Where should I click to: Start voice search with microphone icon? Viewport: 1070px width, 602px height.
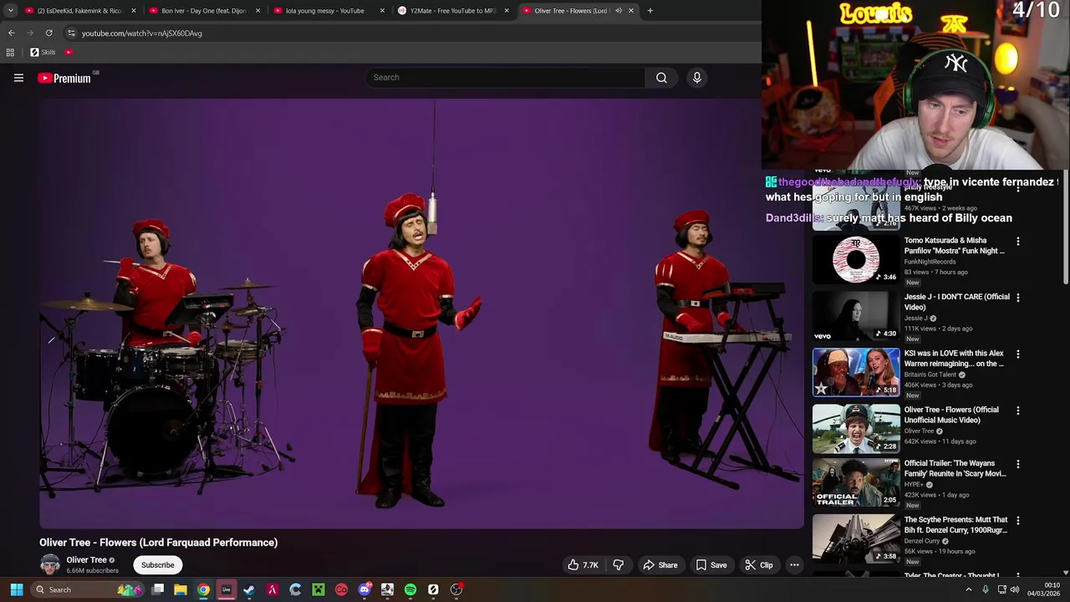(697, 78)
